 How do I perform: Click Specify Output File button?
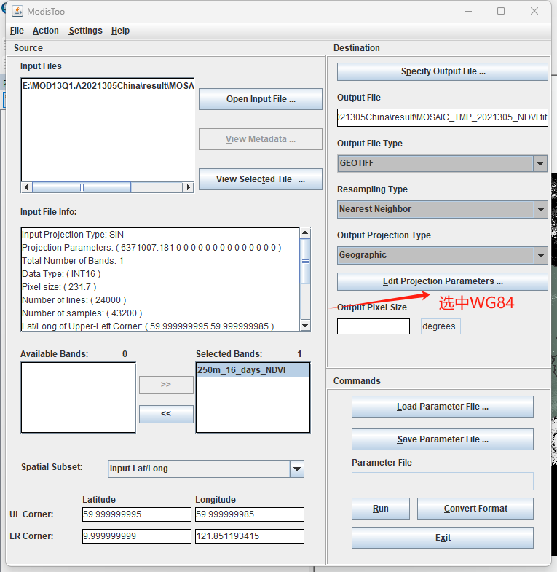[x=443, y=71]
